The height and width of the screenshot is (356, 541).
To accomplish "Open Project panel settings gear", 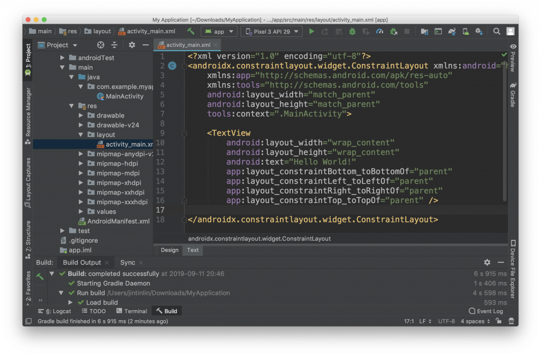I will click(x=132, y=45).
